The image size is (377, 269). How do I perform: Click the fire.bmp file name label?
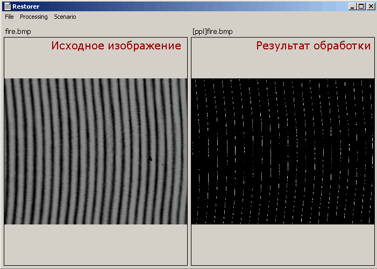pos(18,32)
